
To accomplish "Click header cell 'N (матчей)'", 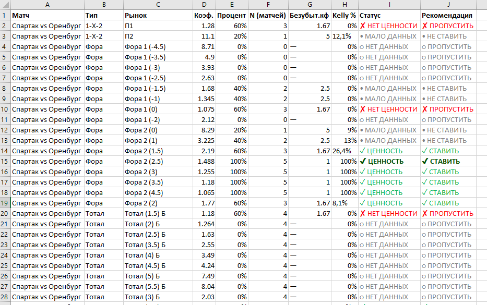I will coord(268,16).
